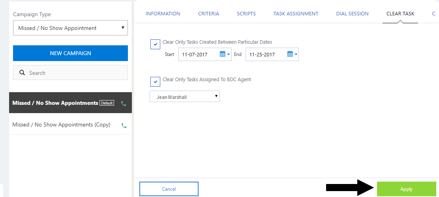Click the Start date field 11-07-2017

click(x=205, y=54)
